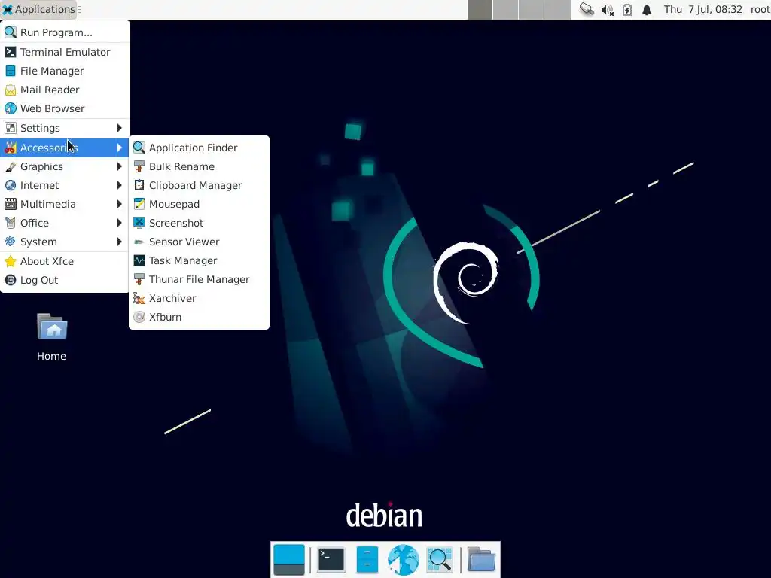The height and width of the screenshot is (578, 771).
Task: Expand the Multimedia submenu arrow
Action: [x=119, y=204]
